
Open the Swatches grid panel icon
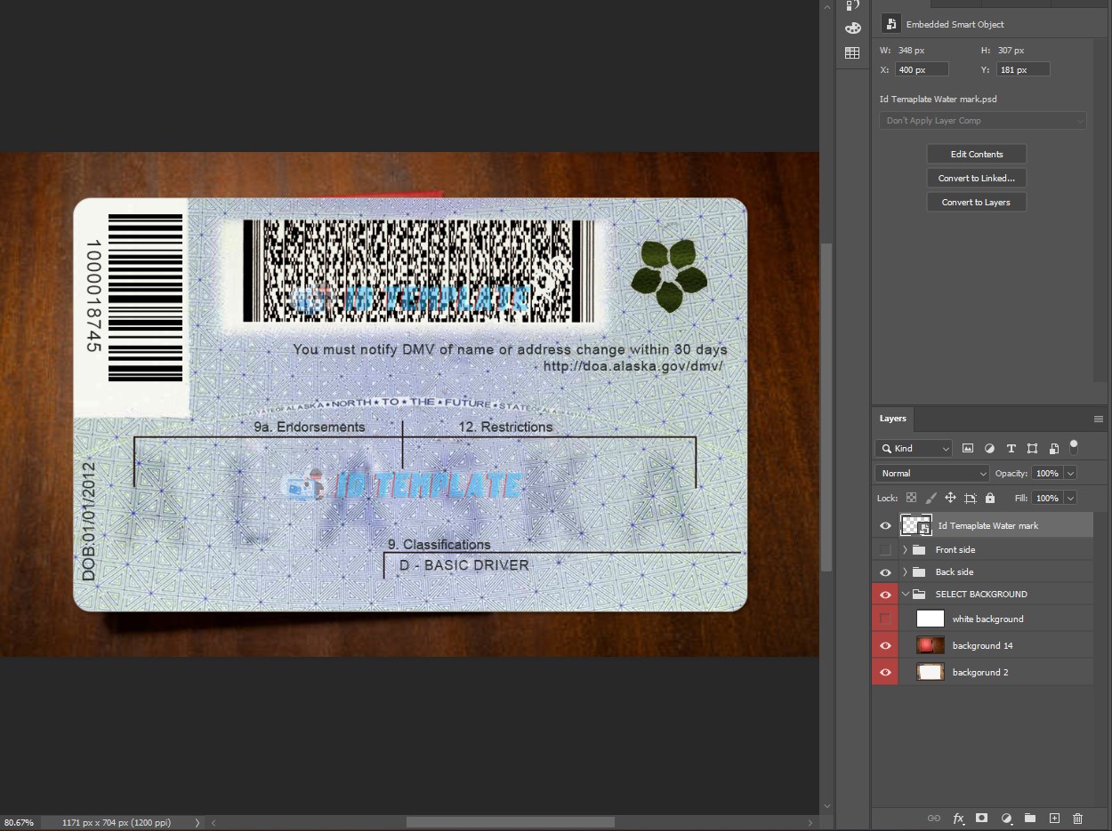click(x=852, y=53)
